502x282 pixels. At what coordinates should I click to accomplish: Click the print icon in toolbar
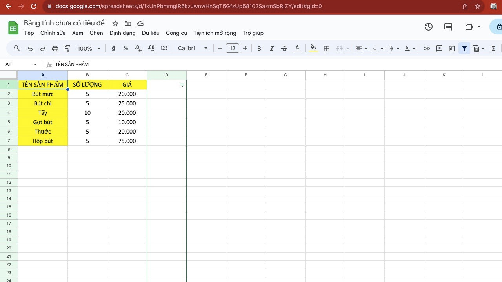coord(55,49)
